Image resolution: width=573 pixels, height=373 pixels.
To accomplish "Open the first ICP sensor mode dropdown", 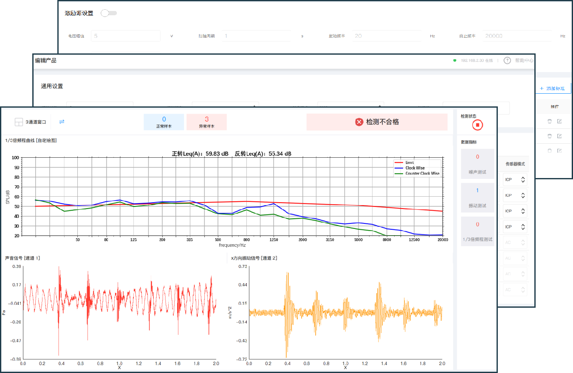I will 515,180.
